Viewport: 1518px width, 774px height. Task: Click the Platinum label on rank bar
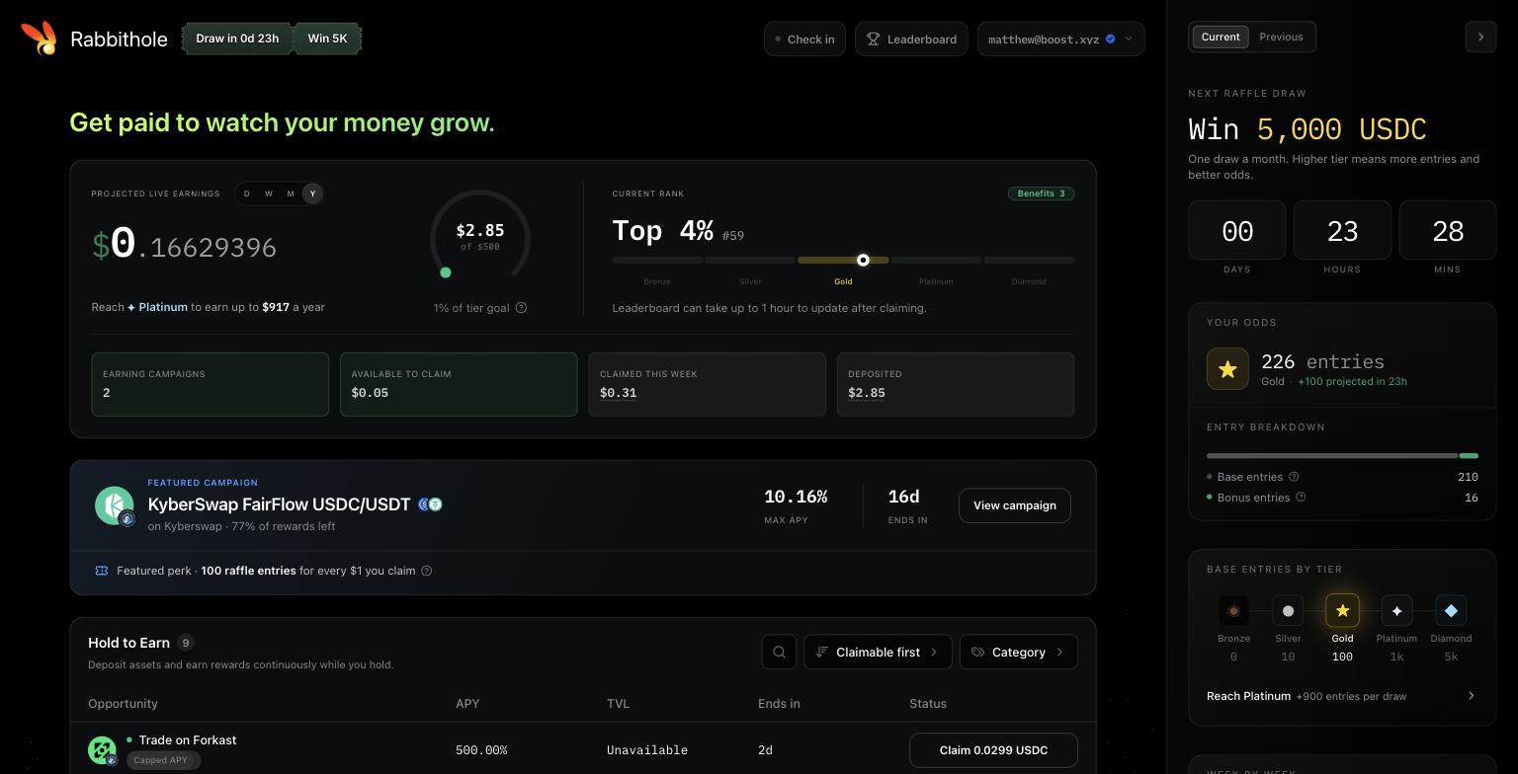click(936, 281)
